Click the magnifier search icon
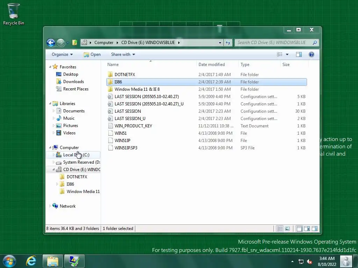This screenshot has height=268, width=358. tap(315, 43)
